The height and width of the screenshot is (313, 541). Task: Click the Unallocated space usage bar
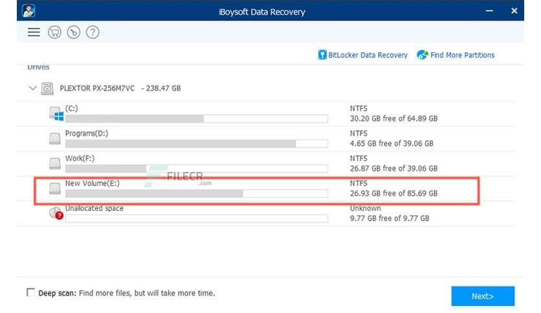(x=196, y=218)
